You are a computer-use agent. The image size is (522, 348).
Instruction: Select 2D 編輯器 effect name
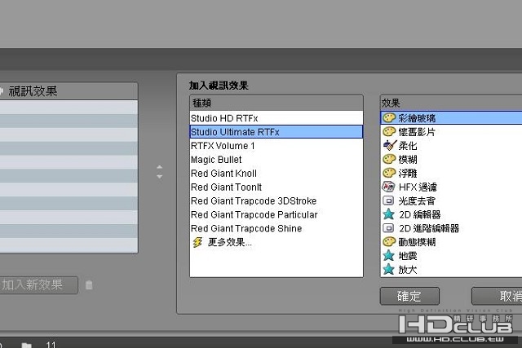pos(420,214)
